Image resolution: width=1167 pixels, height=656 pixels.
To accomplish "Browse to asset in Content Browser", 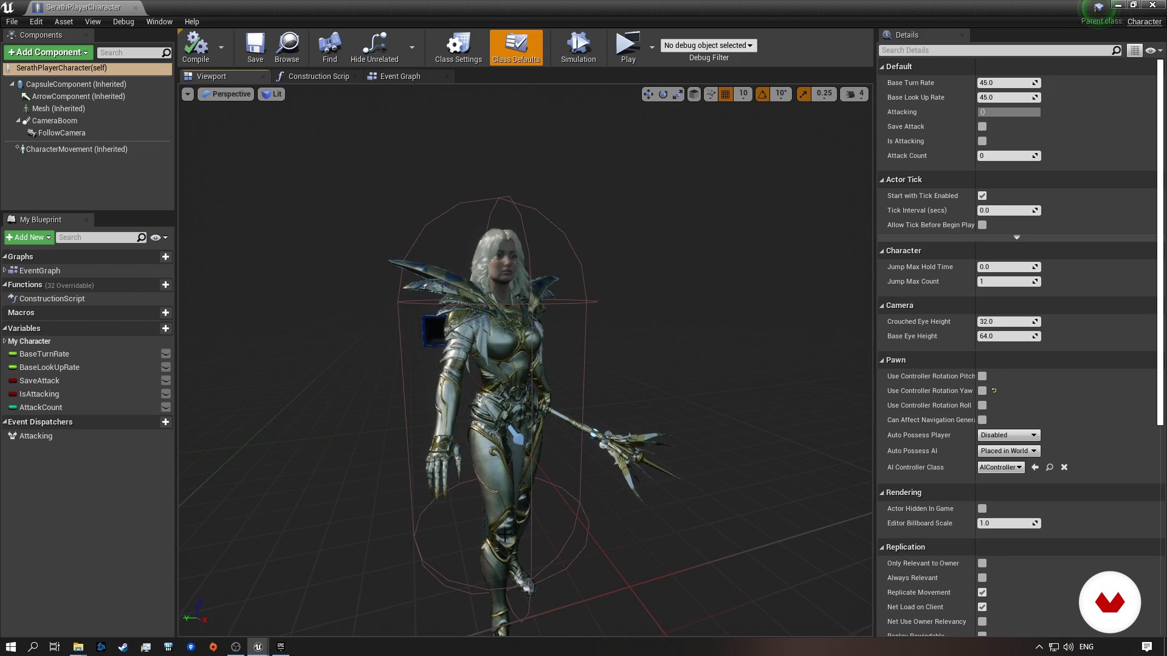I will point(287,47).
